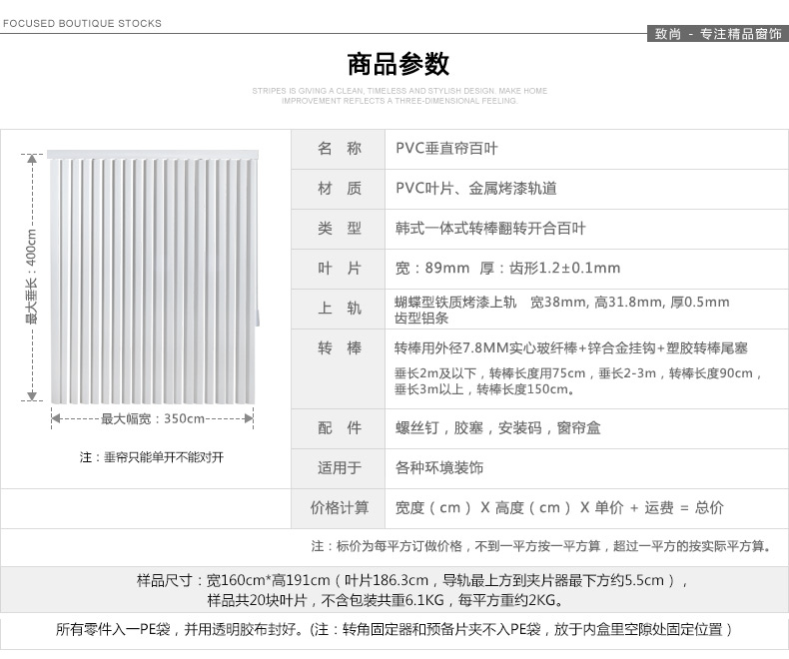The image size is (789, 659).
Task: Select the 商品参数 heading
Action: click(x=398, y=65)
